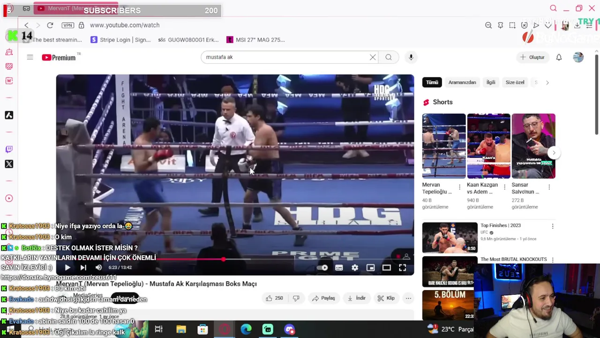Image resolution: width=600 pixels, height=338 pixels.
Task: Open the zoom-out magnifier in address bar
Action: 488,25
